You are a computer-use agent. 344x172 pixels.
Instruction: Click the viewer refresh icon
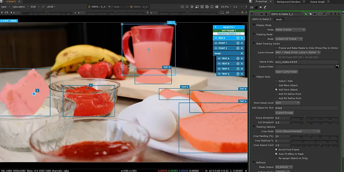(x=207, y=7)
